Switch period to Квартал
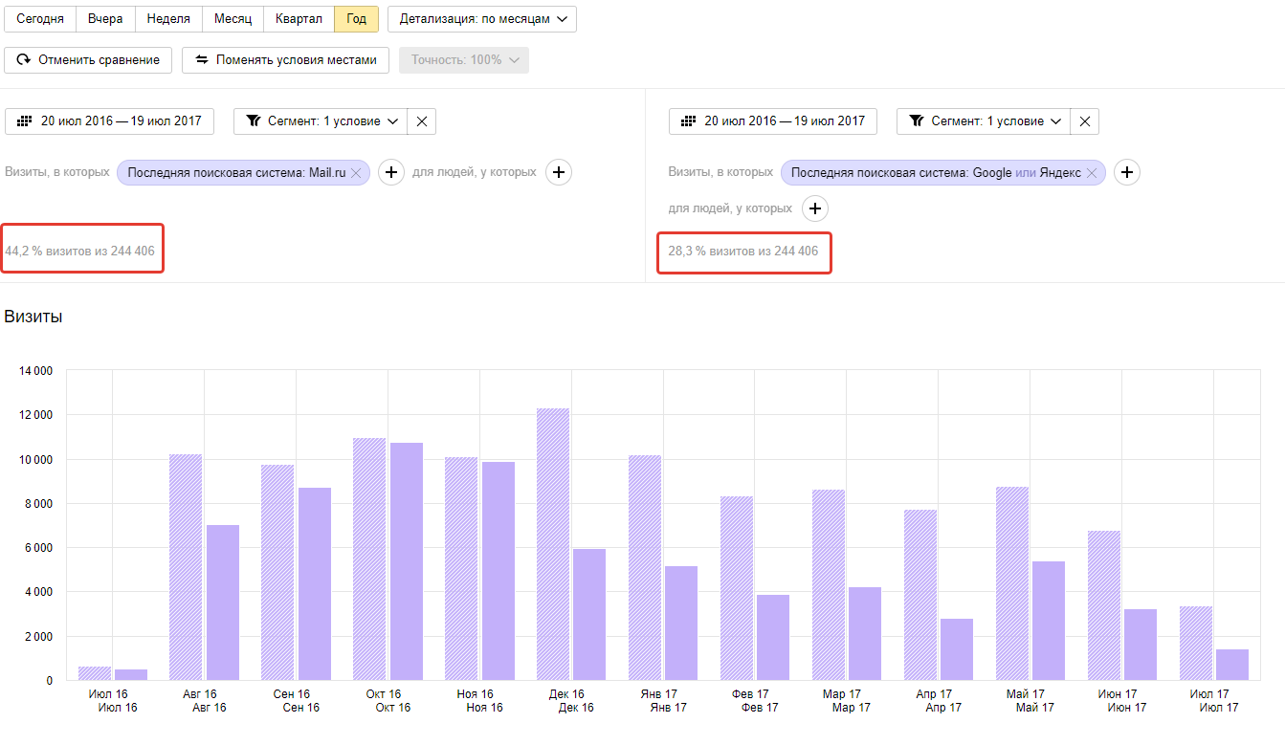Image resolution: width=1285 pixels, height=745 pixels. point(299,19)
